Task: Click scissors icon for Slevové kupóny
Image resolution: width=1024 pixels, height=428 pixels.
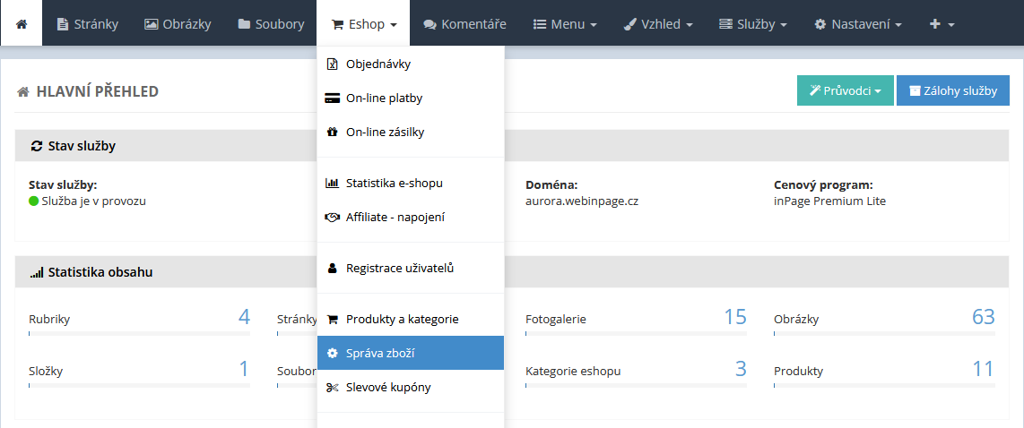Action: click(x=332, y=388)
